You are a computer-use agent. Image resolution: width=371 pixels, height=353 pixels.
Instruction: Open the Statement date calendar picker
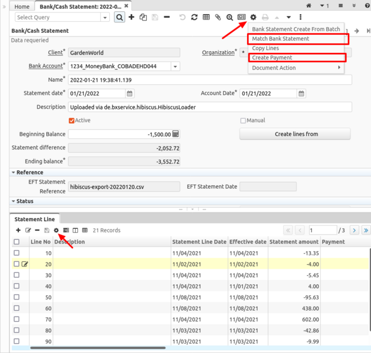130,94
